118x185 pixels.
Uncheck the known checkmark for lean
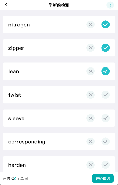coord(105,71)
